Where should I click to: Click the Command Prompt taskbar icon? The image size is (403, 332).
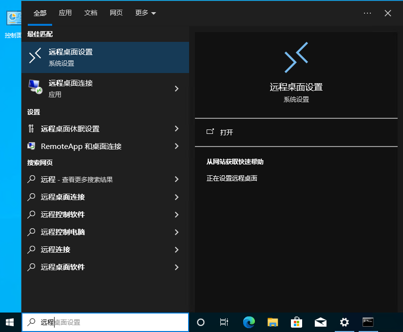pyautogui.click(x=368, y=322)
